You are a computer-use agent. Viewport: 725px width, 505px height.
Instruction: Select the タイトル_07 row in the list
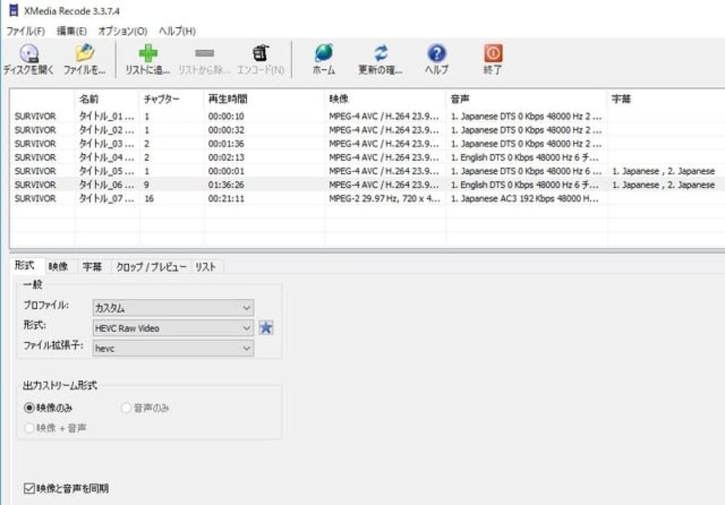[368, 198]
